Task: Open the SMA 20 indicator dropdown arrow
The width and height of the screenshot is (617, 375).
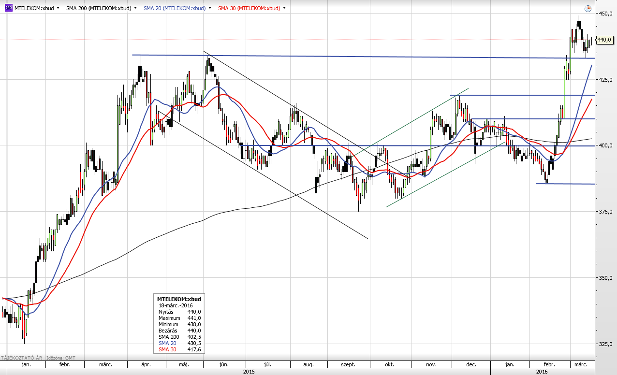Action: (x=209, y=8)
